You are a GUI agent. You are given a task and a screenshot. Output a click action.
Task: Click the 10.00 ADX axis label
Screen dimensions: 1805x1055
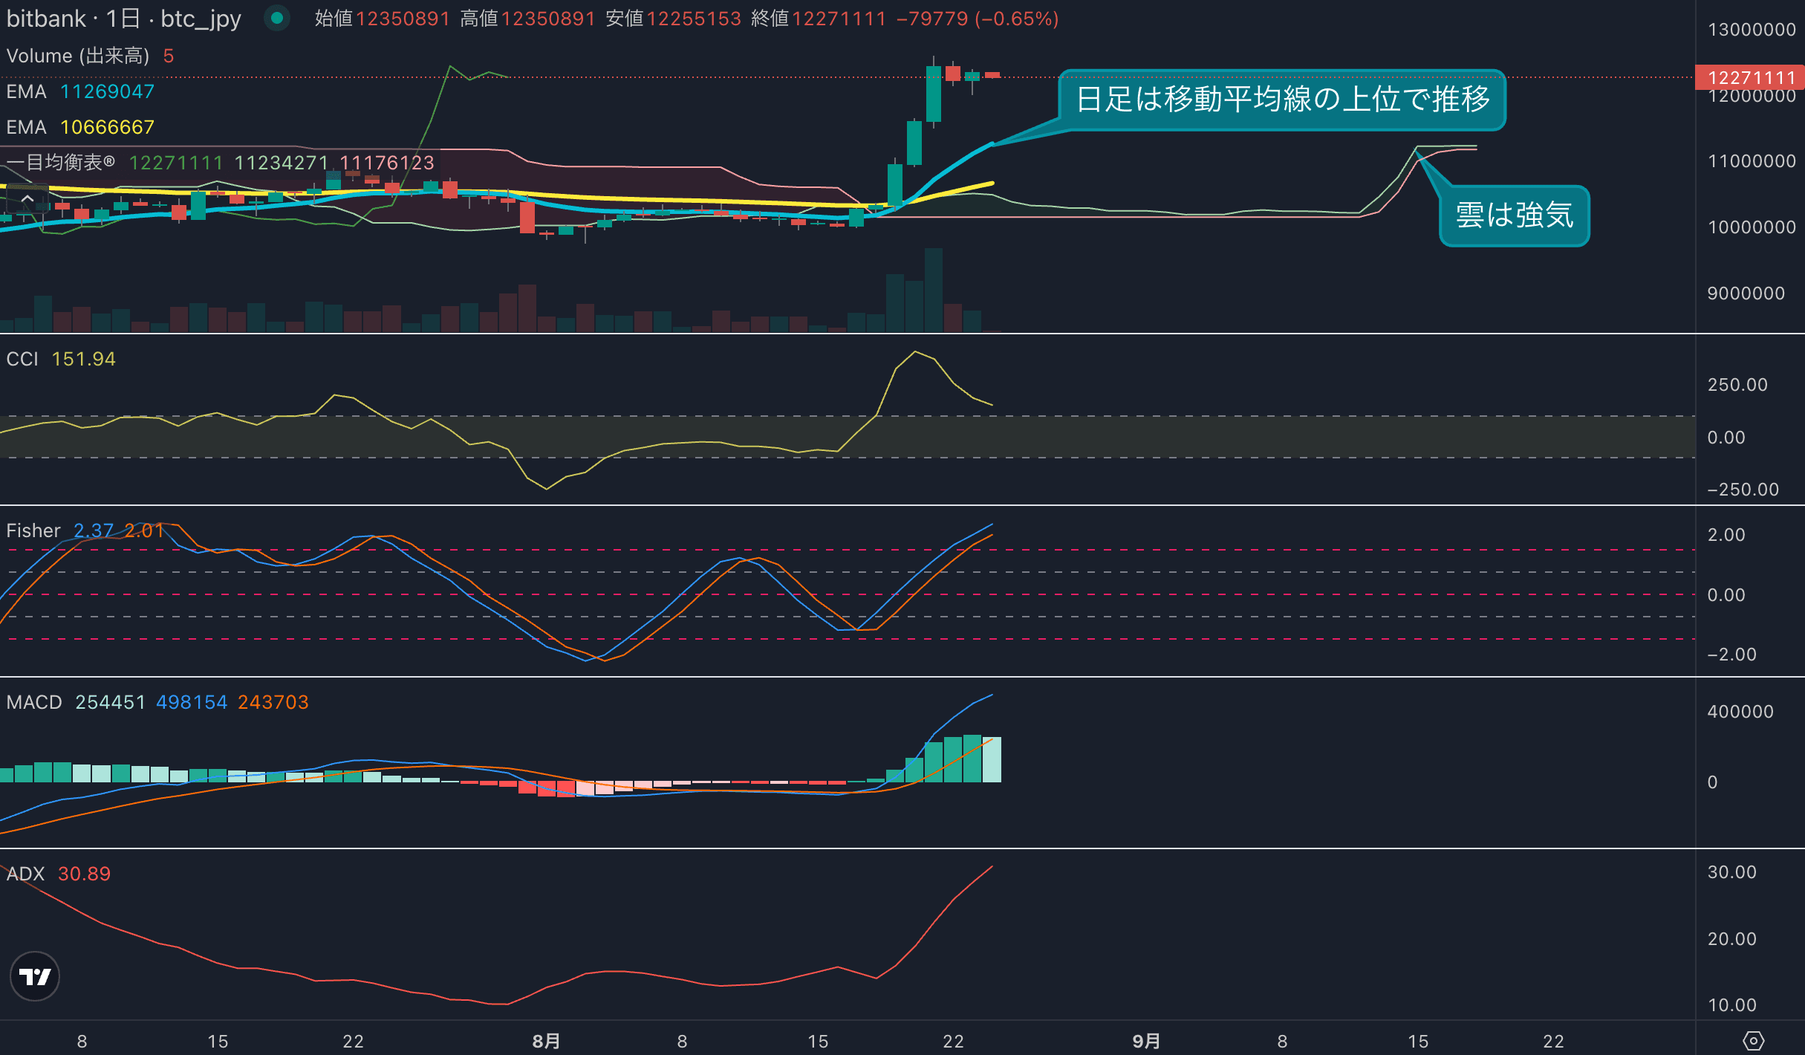[x=1731, y=1005]
